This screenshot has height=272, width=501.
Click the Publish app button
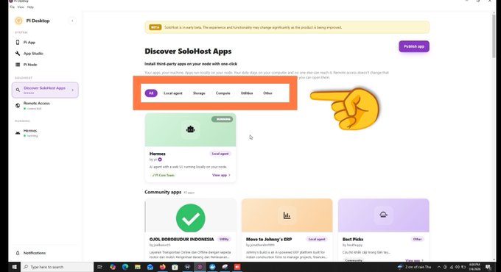[x=414, y=46]
